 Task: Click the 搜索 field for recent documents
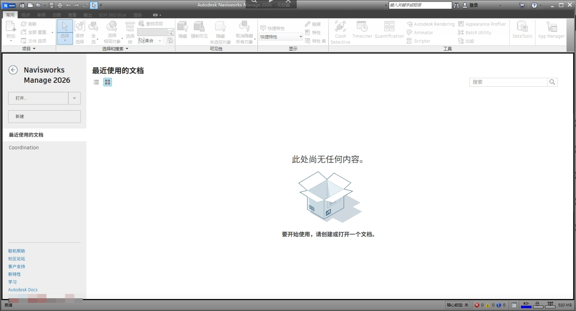tap(508, 82)
